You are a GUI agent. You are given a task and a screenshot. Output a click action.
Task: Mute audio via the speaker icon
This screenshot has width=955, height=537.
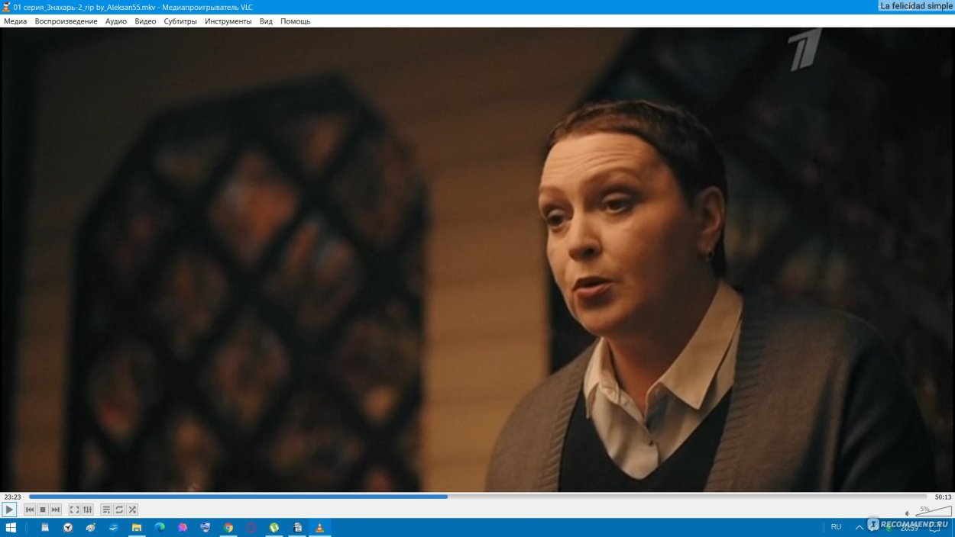coord(908,513)
